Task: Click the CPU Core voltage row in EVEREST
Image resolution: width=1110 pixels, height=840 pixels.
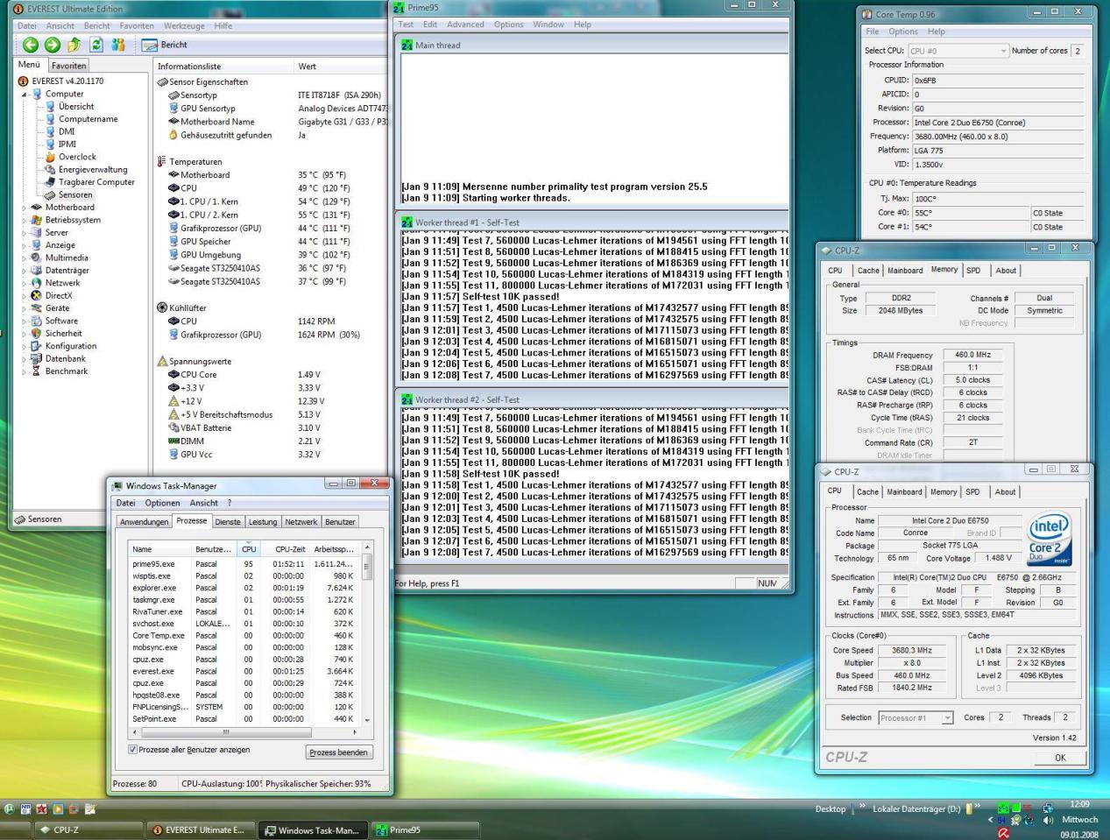Action: [x=269, y=375]
